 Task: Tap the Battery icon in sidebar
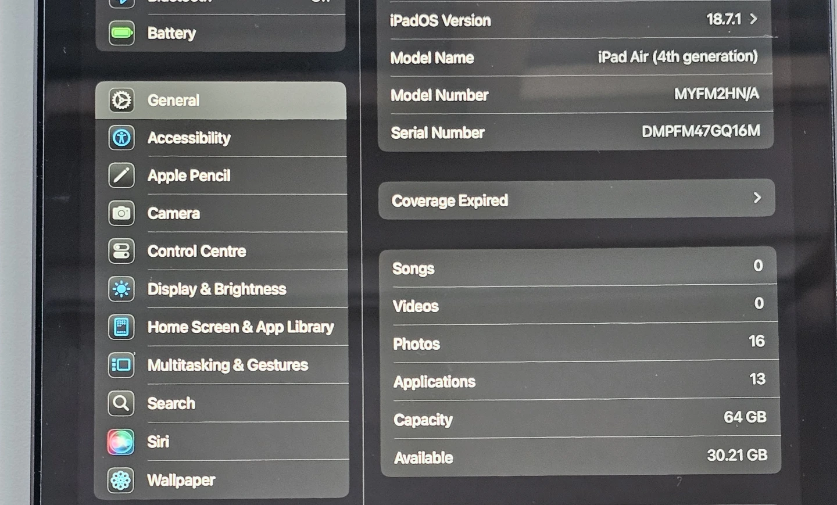(x=121, y=33)
